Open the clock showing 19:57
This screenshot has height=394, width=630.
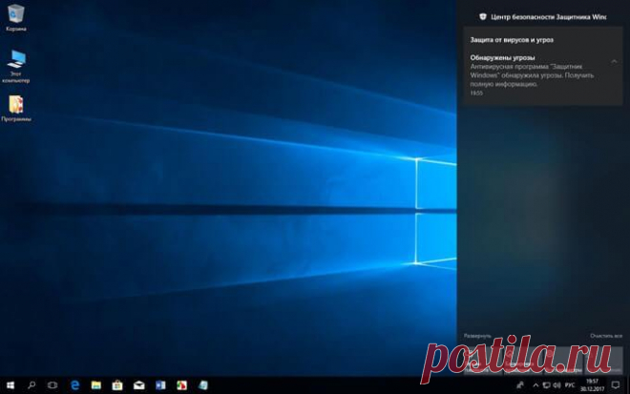click(x=592, y=385)
